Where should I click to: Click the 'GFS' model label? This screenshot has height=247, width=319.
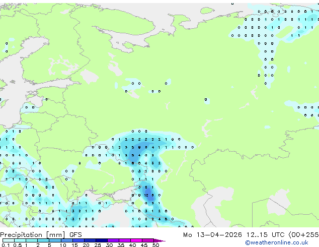coord(75,235)
